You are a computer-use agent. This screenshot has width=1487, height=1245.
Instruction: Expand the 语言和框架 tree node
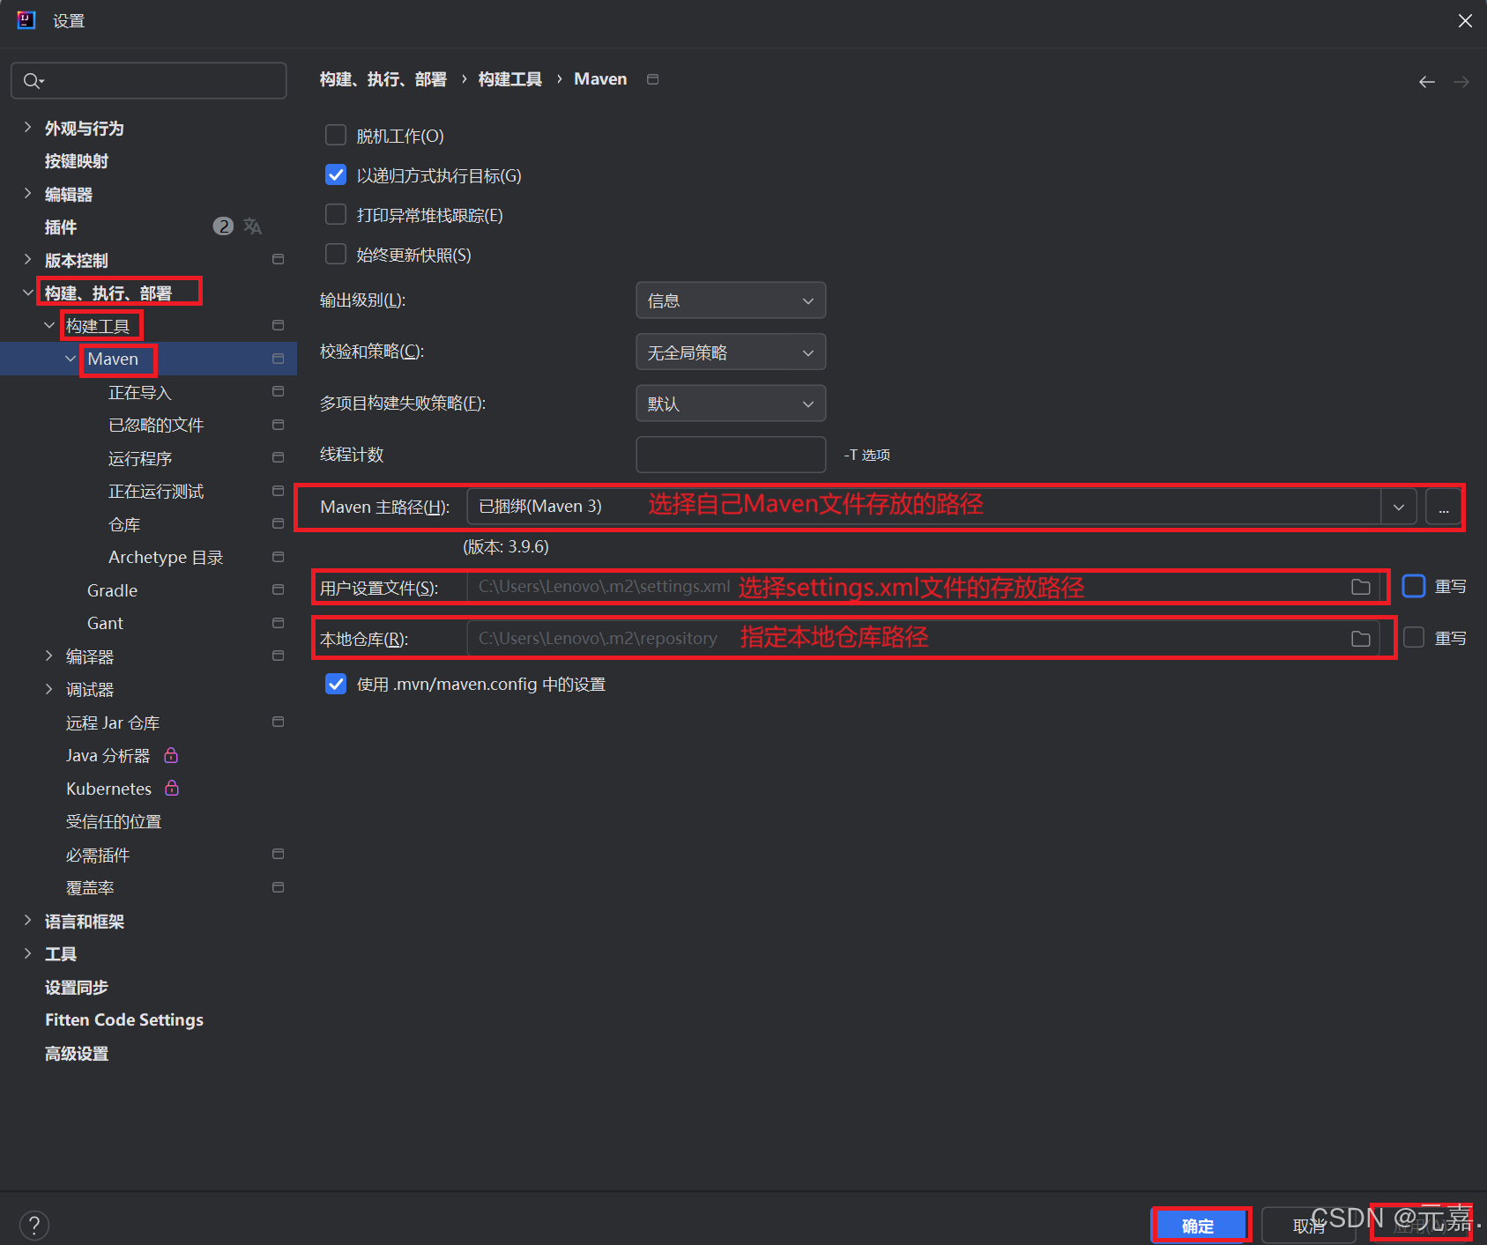coord(27,921)
